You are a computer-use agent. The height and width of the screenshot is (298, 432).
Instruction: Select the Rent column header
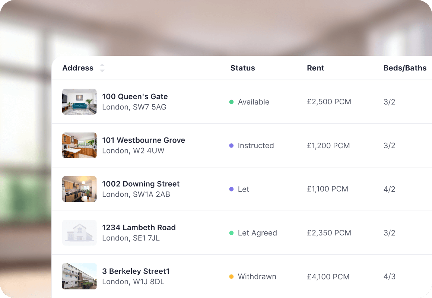[315, 68]
